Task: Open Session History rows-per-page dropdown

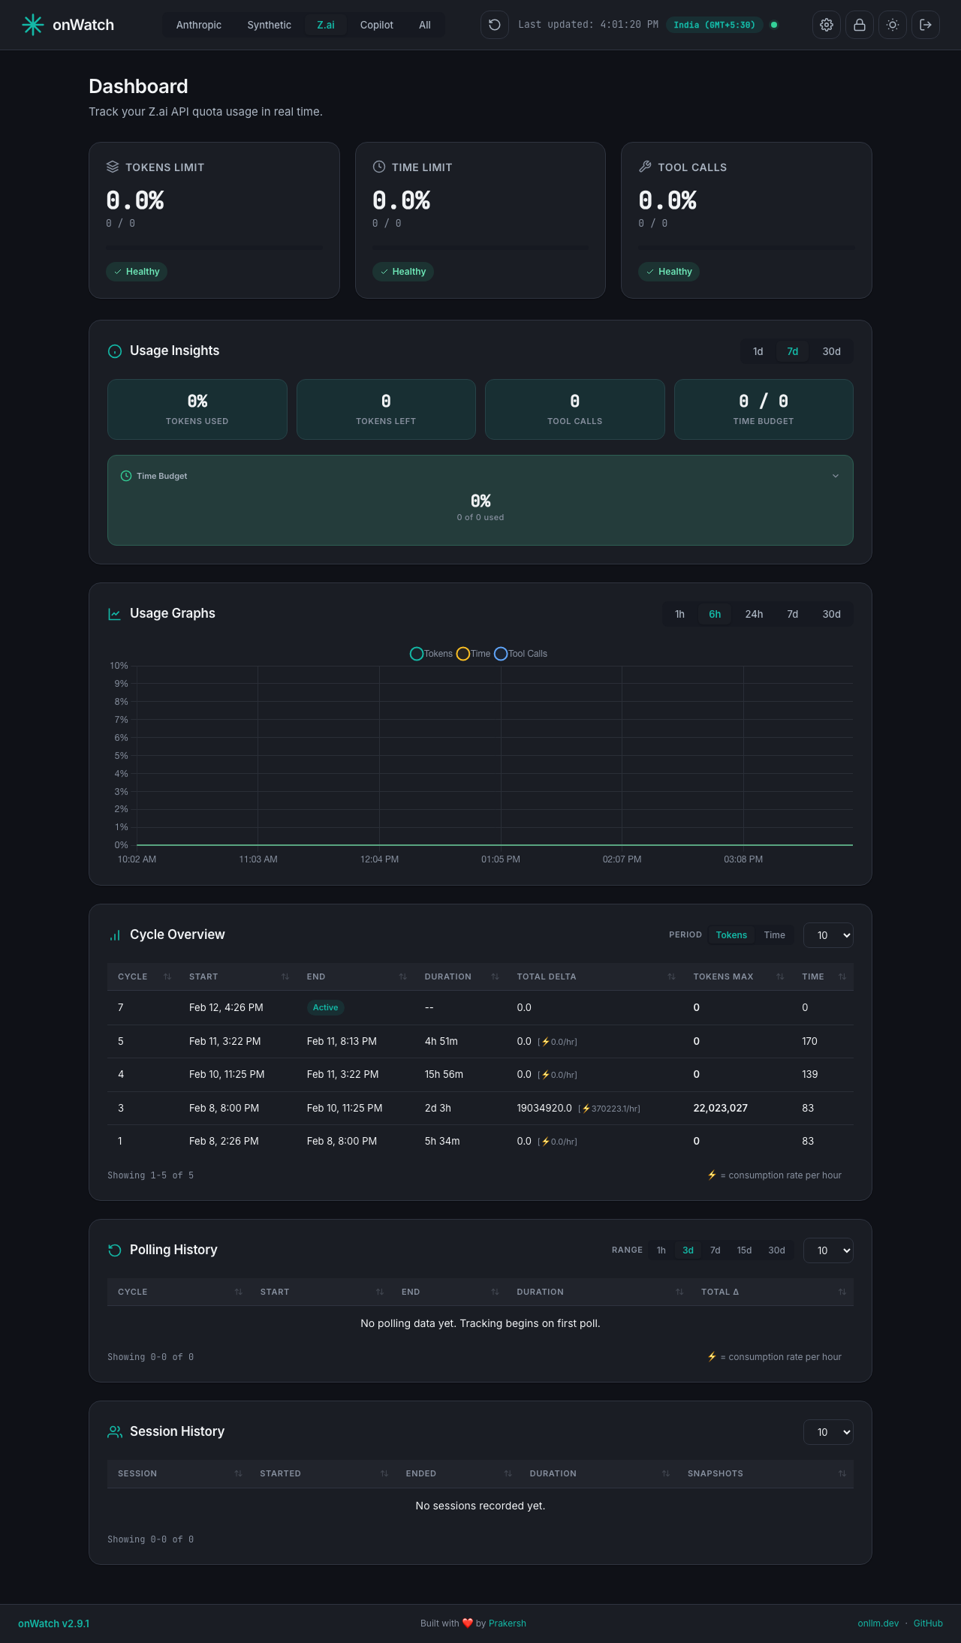Action: [x=829, y=1432]
